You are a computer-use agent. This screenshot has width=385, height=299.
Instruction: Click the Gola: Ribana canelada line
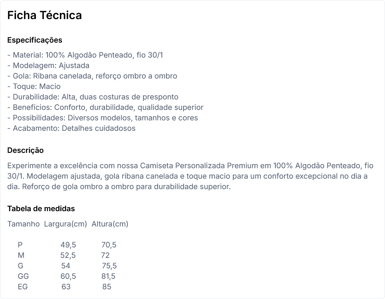point(92,76)
